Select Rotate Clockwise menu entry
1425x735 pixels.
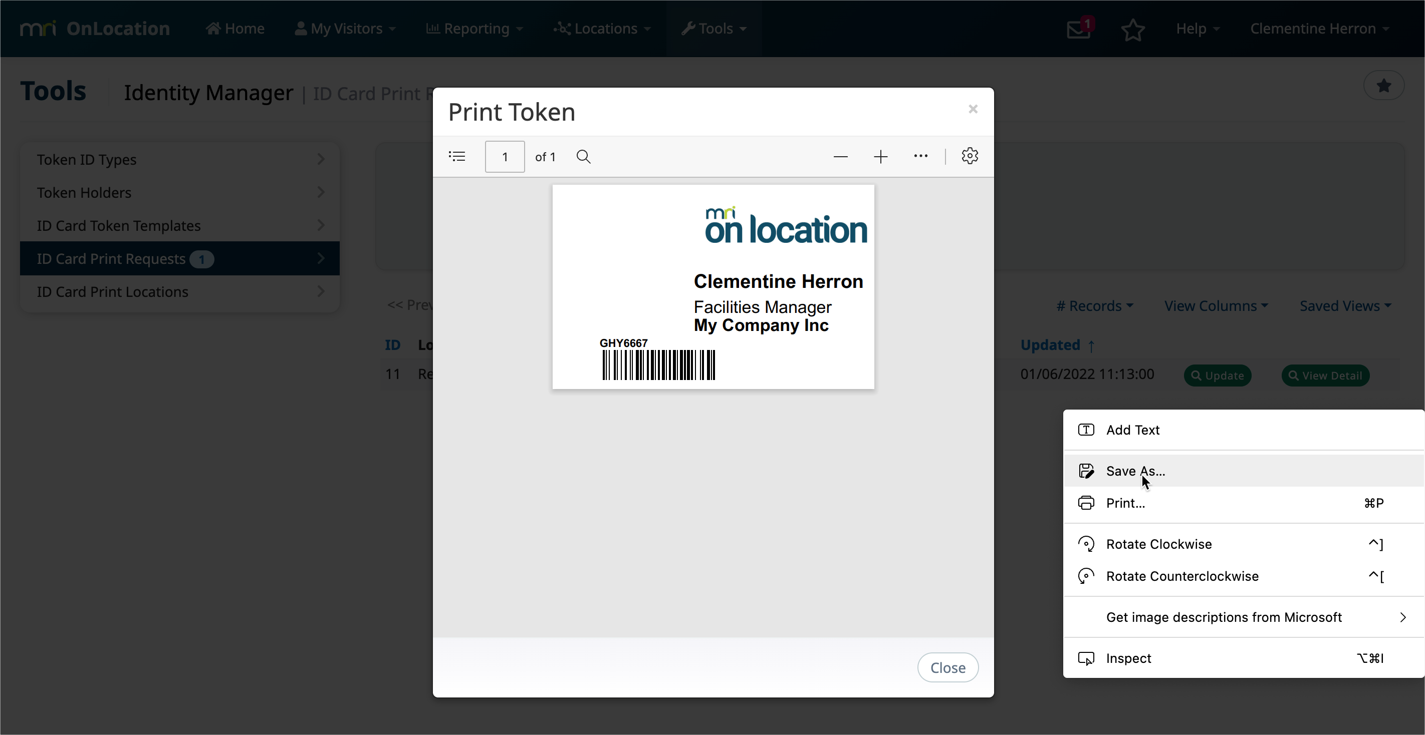point(1244,544)
